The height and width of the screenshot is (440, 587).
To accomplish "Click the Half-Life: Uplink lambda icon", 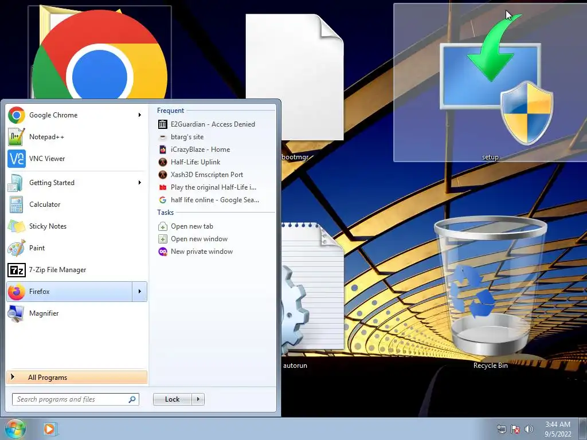I will click(x=162, y=162).
